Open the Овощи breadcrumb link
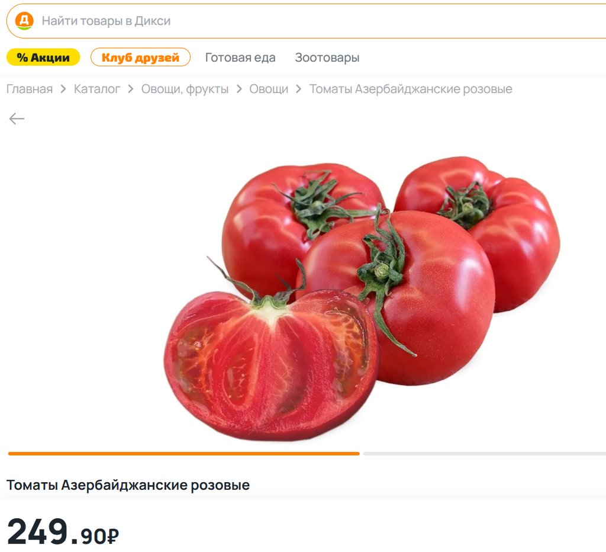This screenshot has width=606, height=552. click(x=269, y=89)
